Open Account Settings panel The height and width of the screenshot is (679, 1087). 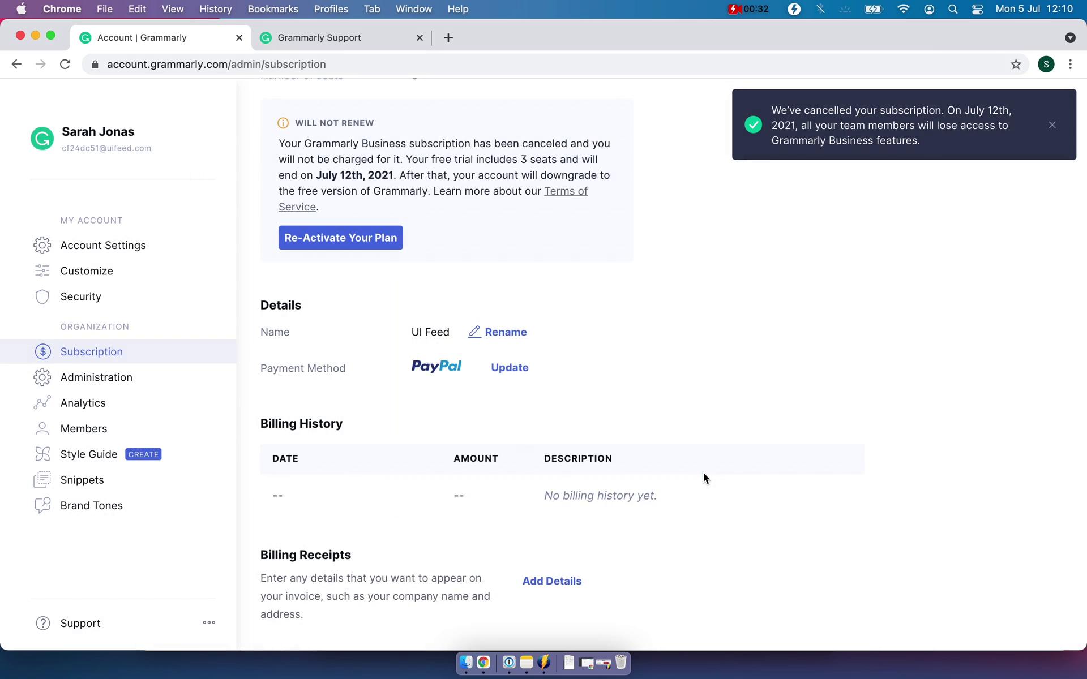(103, 245)
